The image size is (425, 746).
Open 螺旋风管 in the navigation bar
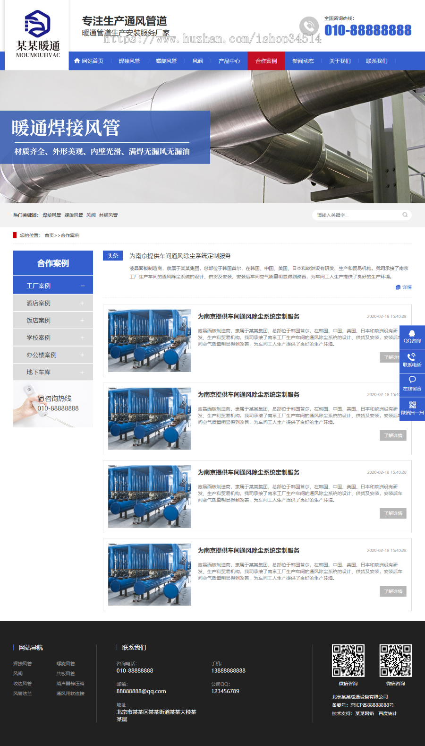coord(166,61)
